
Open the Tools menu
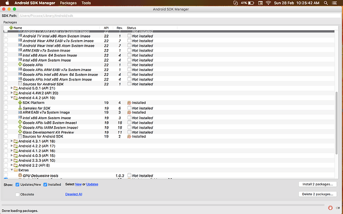pos(86,3)
